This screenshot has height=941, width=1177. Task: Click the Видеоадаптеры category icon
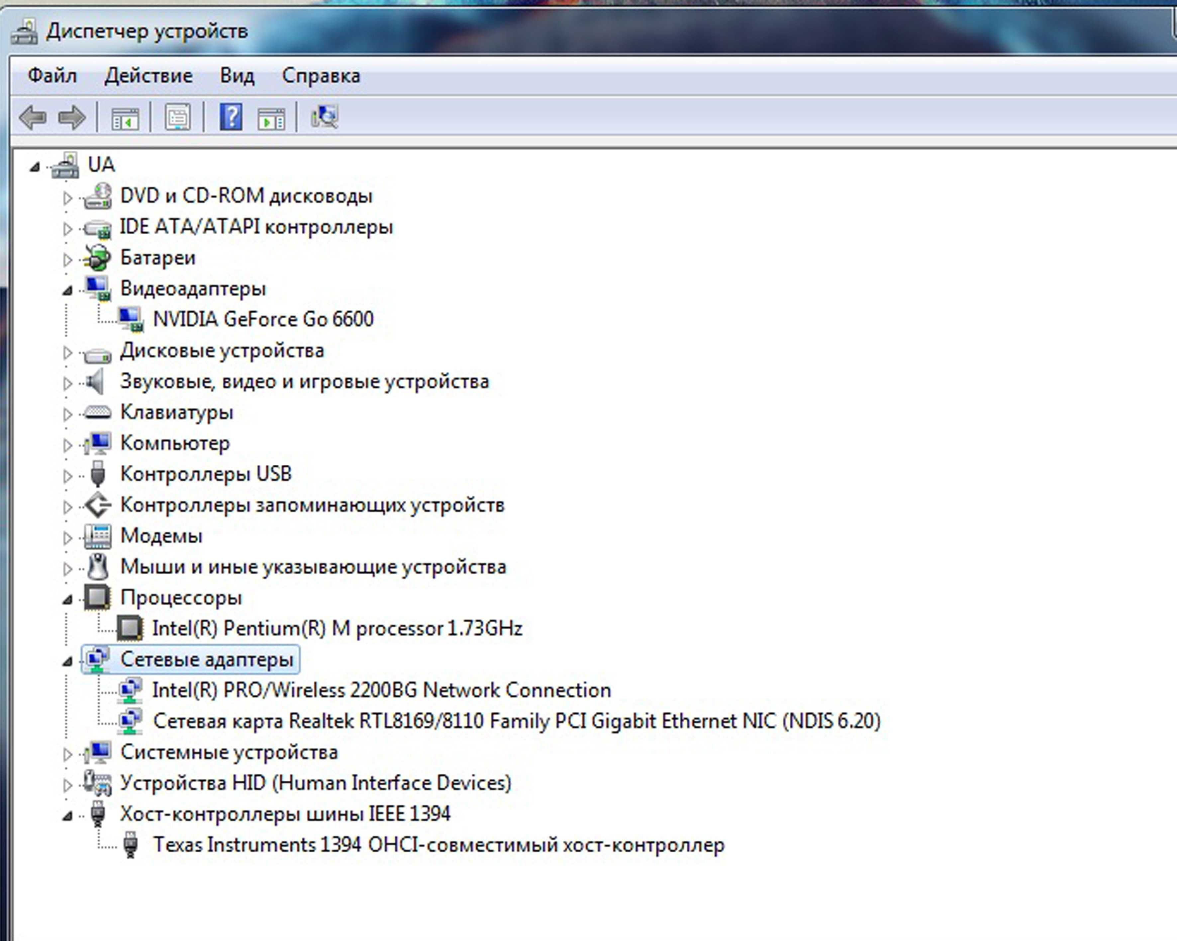coord(98,288)
